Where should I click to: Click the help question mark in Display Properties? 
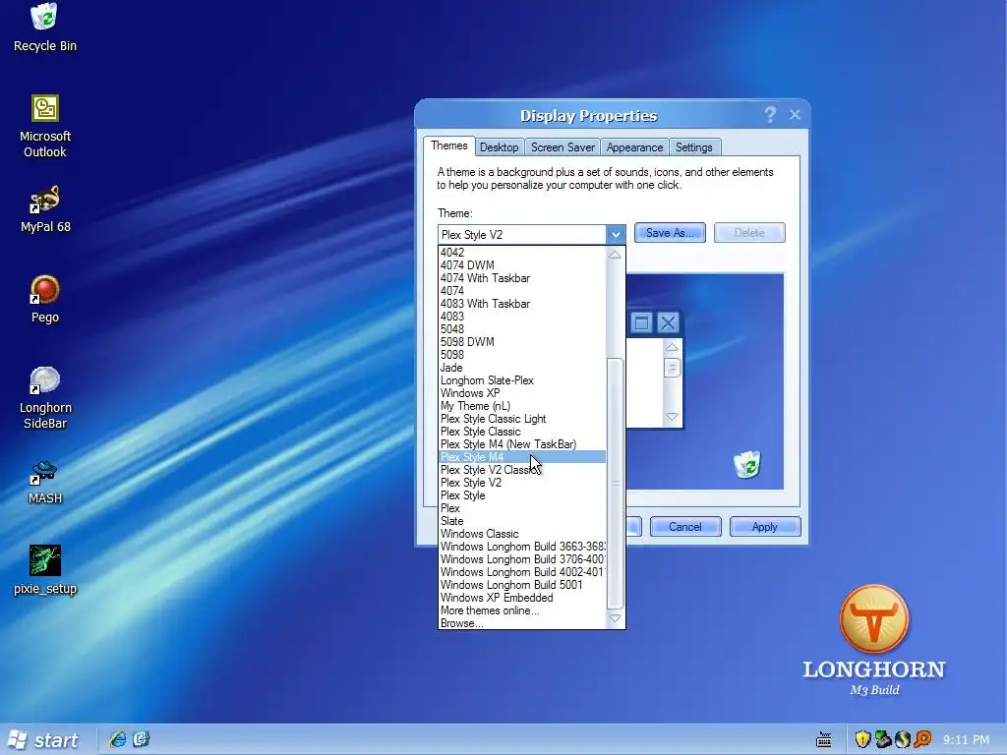point(770,115)
